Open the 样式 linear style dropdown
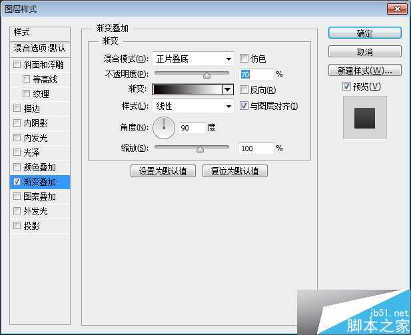411x335 pixels. [x=193, y=106]
